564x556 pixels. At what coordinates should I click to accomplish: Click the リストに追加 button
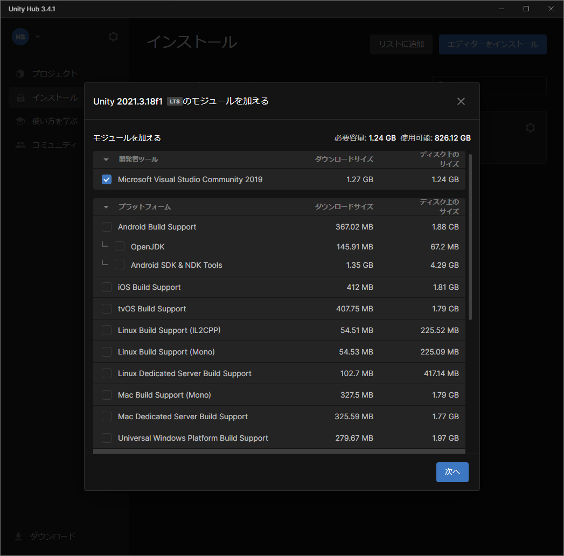tap(401, 44)
